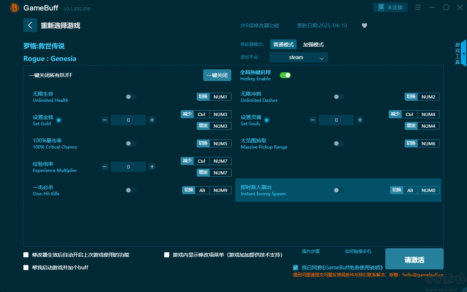Check 修改器生效后自动开启上次游戏使用的功能
467x292 pixels.
click(26, 255)
